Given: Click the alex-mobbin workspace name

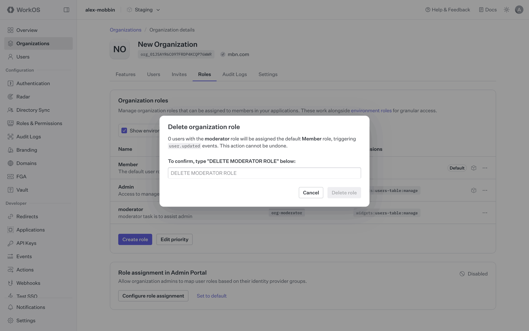Looking at the screenshot, I should (x=100, y=10).
